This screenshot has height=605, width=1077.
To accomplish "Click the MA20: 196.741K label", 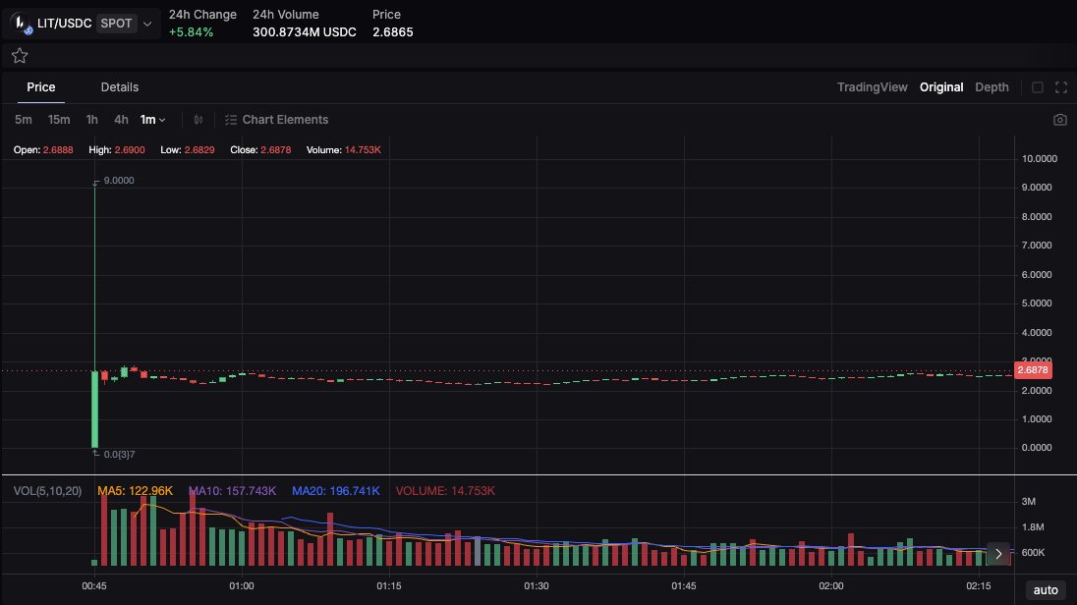I will pos(336,491).
